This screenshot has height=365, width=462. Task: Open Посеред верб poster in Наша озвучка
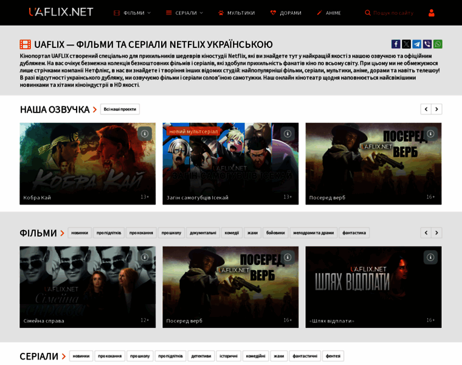373,164
